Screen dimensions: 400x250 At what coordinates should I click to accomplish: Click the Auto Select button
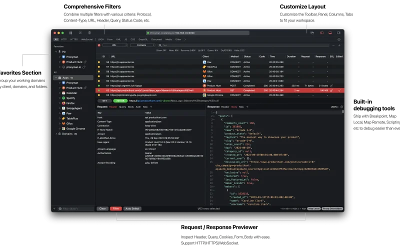tap(132, 208)
